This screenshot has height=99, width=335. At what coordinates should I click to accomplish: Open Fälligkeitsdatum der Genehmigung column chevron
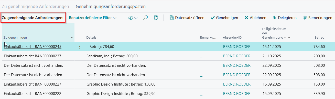(289, 38)
